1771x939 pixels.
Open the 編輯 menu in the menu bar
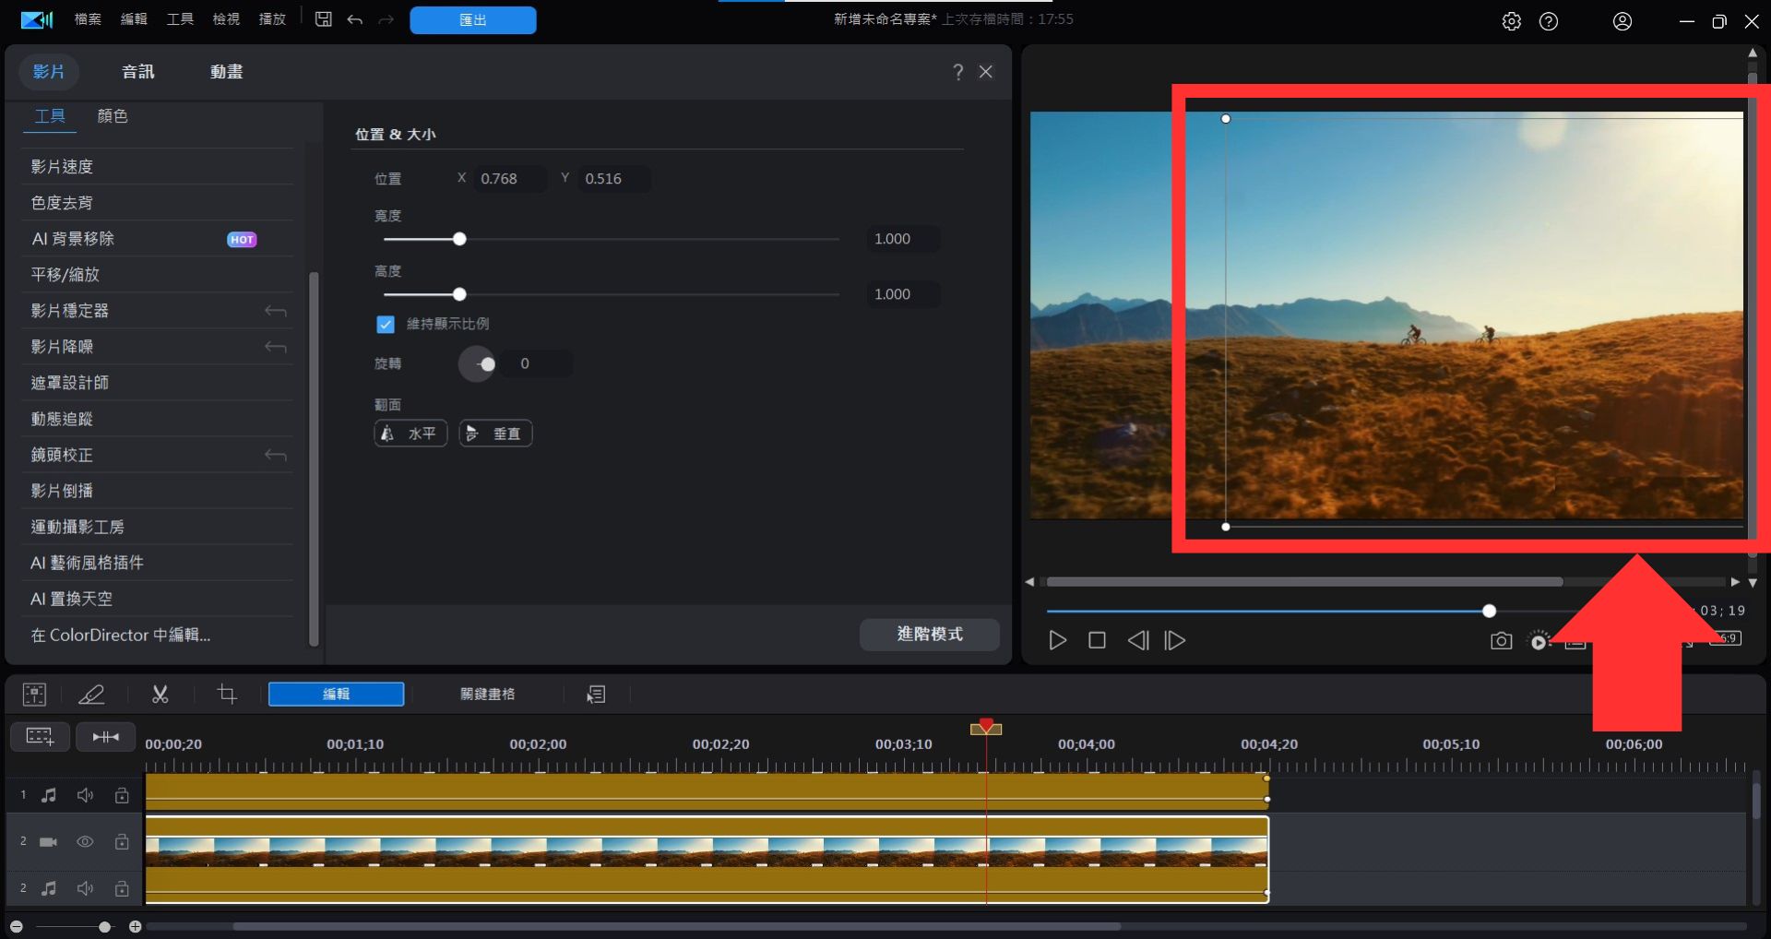tap(134, 19)
